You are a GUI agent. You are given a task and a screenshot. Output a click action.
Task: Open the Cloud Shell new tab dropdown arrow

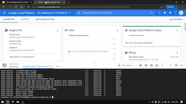click(59, 66)
